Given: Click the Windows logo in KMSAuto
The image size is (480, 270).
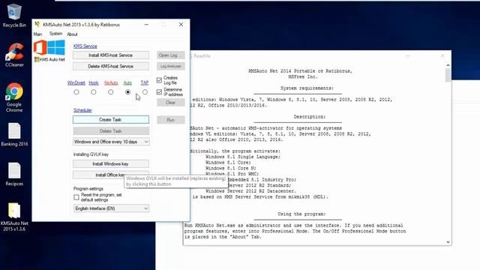Looking at the screenshot, I should click(x=56, y=47).
